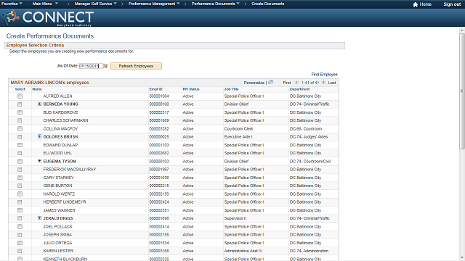Sort by Empl ID column header

[155, 89]
